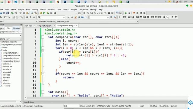Click the green Run arrow icon
Image resolution: width=193 pixels, height=109 pixels.
point(44,13)
